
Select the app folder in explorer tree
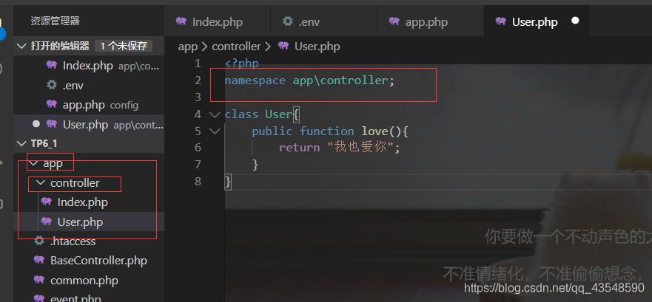pos(89,163)
